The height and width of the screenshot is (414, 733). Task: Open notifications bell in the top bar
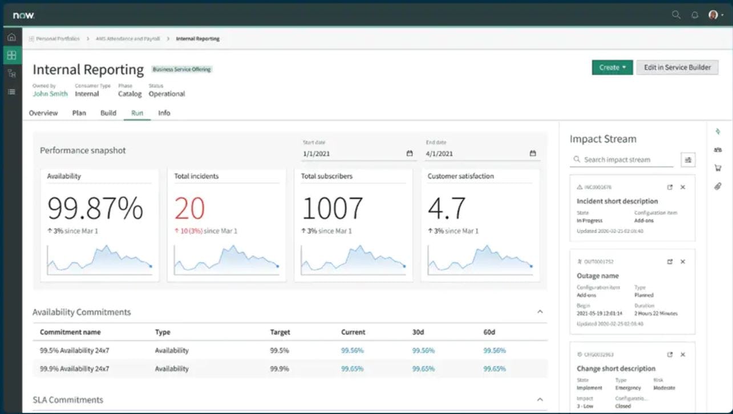pyautogui.click(x=694, y=15)
